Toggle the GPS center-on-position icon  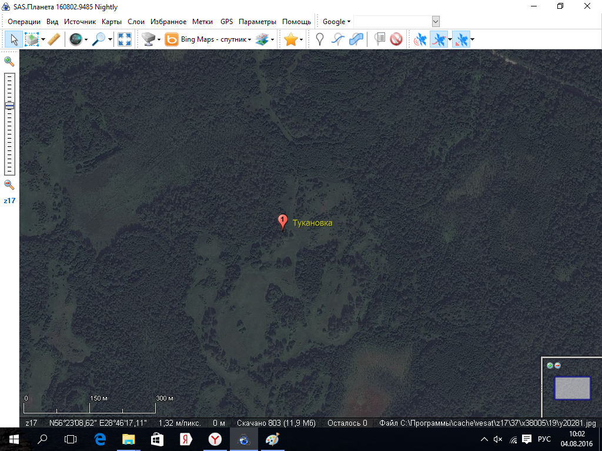point(461,39)
